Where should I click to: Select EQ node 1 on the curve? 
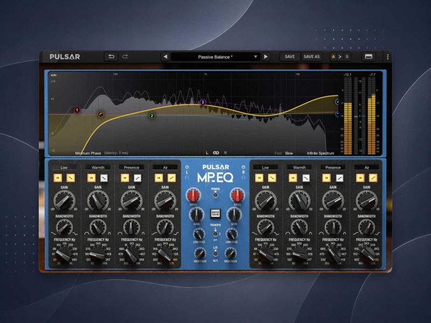77,110
